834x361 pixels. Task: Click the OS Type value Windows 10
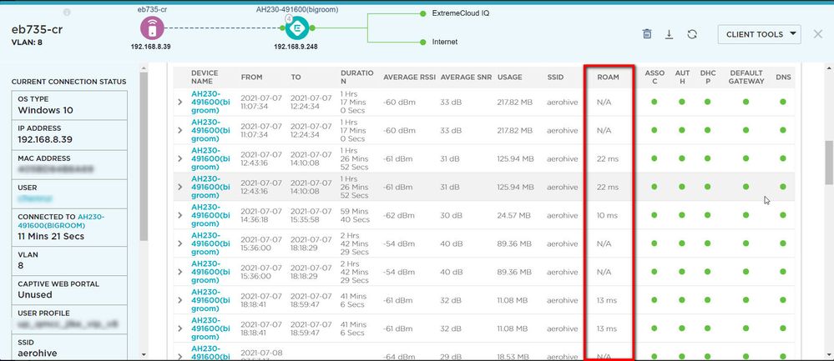[x=46, y=110]
